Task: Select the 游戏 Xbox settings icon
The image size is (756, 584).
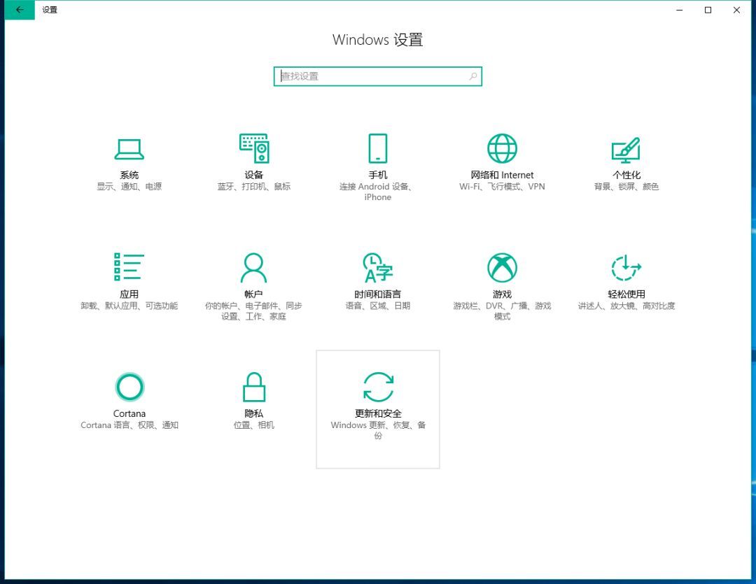Action: click(x=501, y=276)
